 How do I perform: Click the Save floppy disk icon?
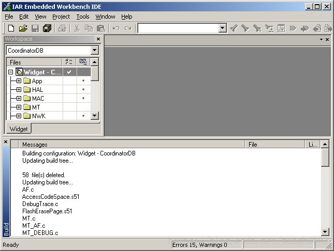(x=35, y=28)
